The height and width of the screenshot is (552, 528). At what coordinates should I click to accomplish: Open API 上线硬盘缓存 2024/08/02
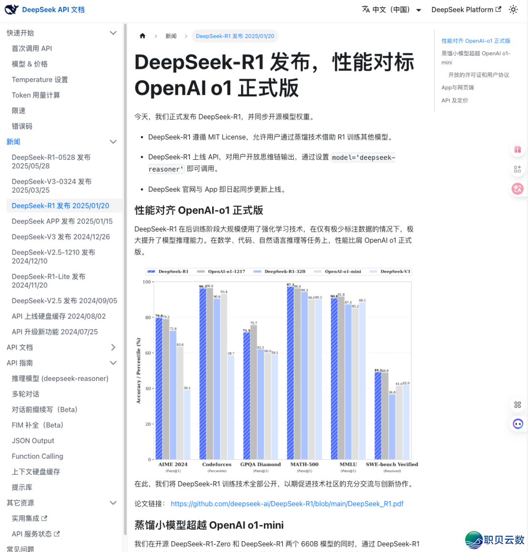59,316
